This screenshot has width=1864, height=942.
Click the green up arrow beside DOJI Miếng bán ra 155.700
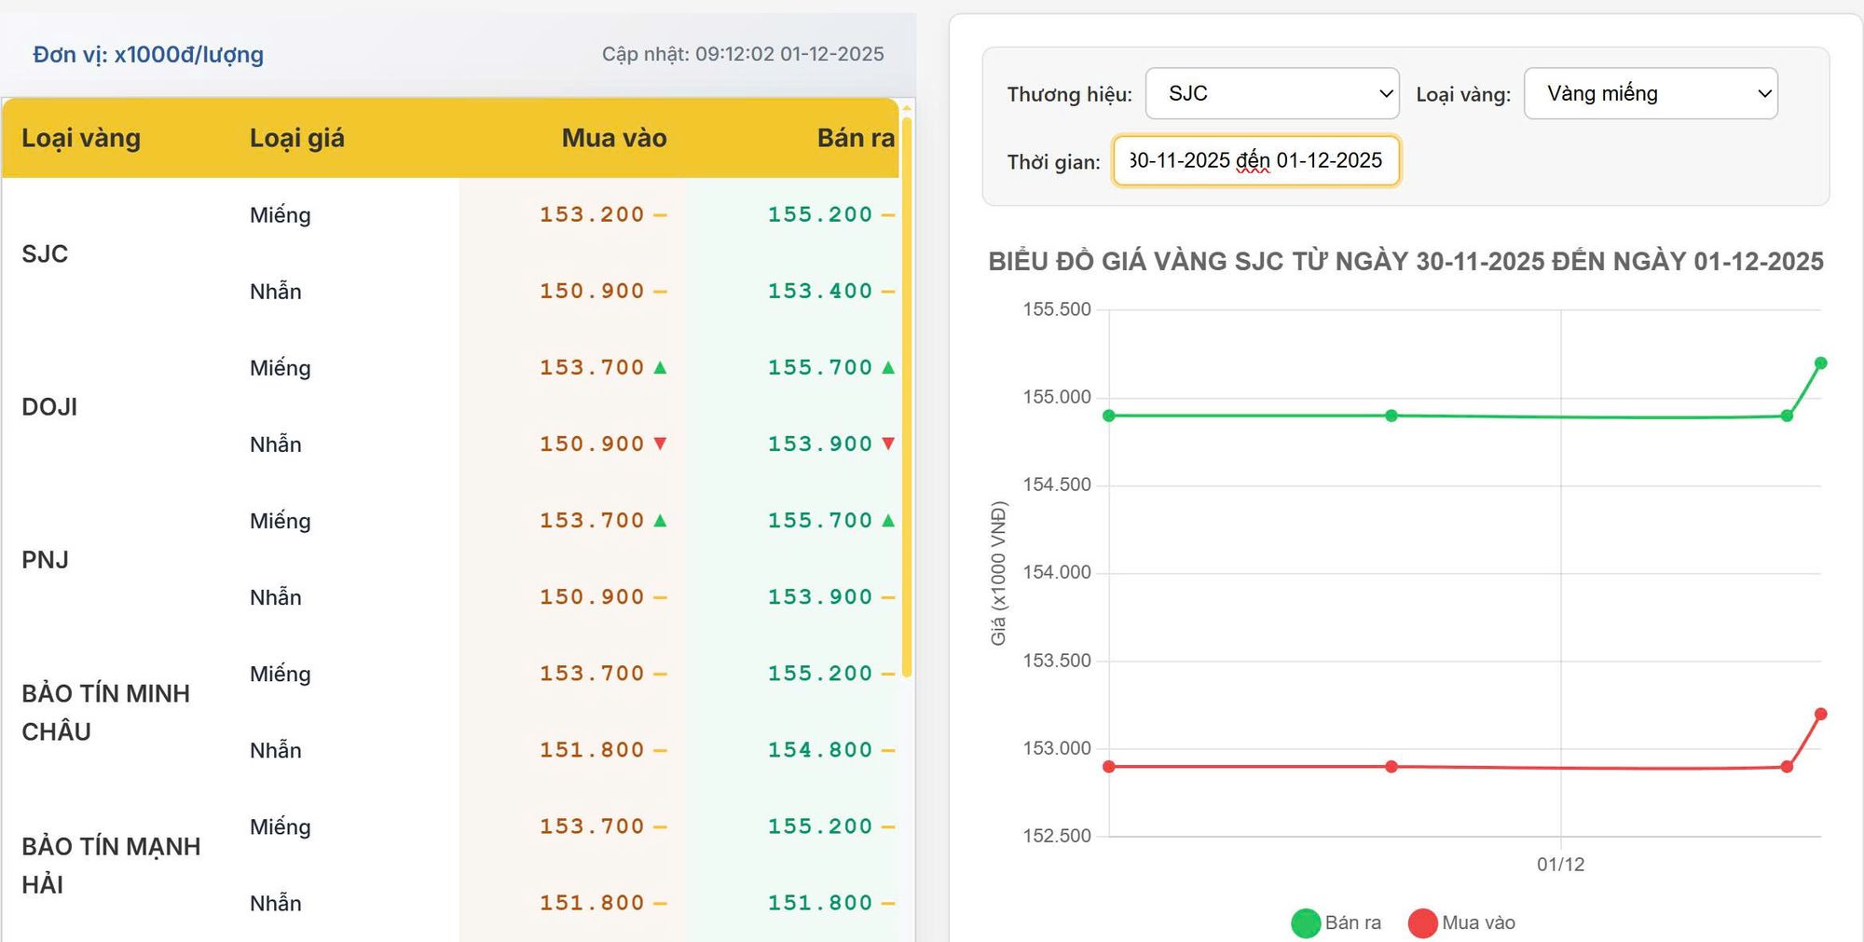click(x=888, y=368)
